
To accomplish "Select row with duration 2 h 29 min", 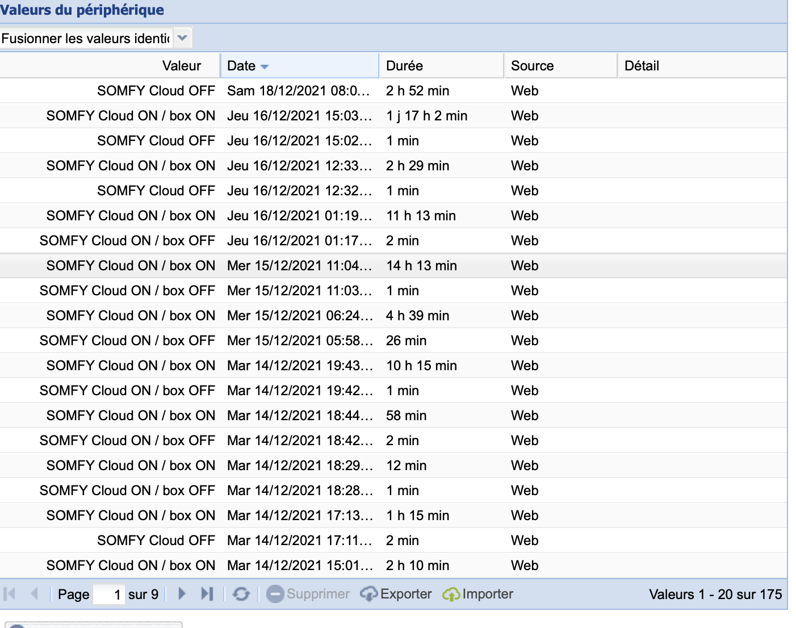I will 393,166.
